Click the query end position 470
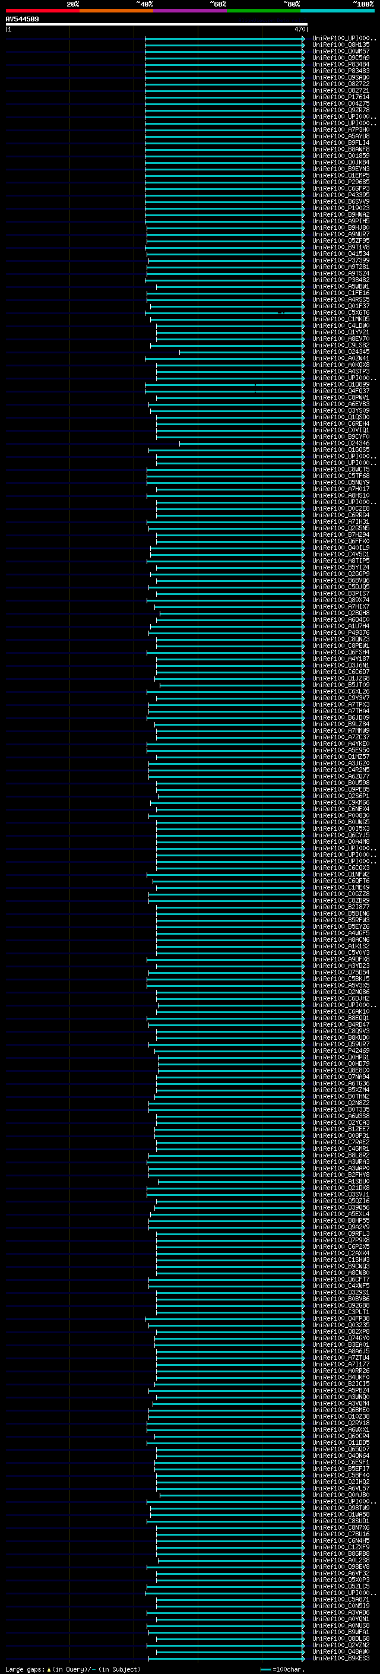Image resolution: width=380 pixels, height=1674 pixels. coord(299,29)
